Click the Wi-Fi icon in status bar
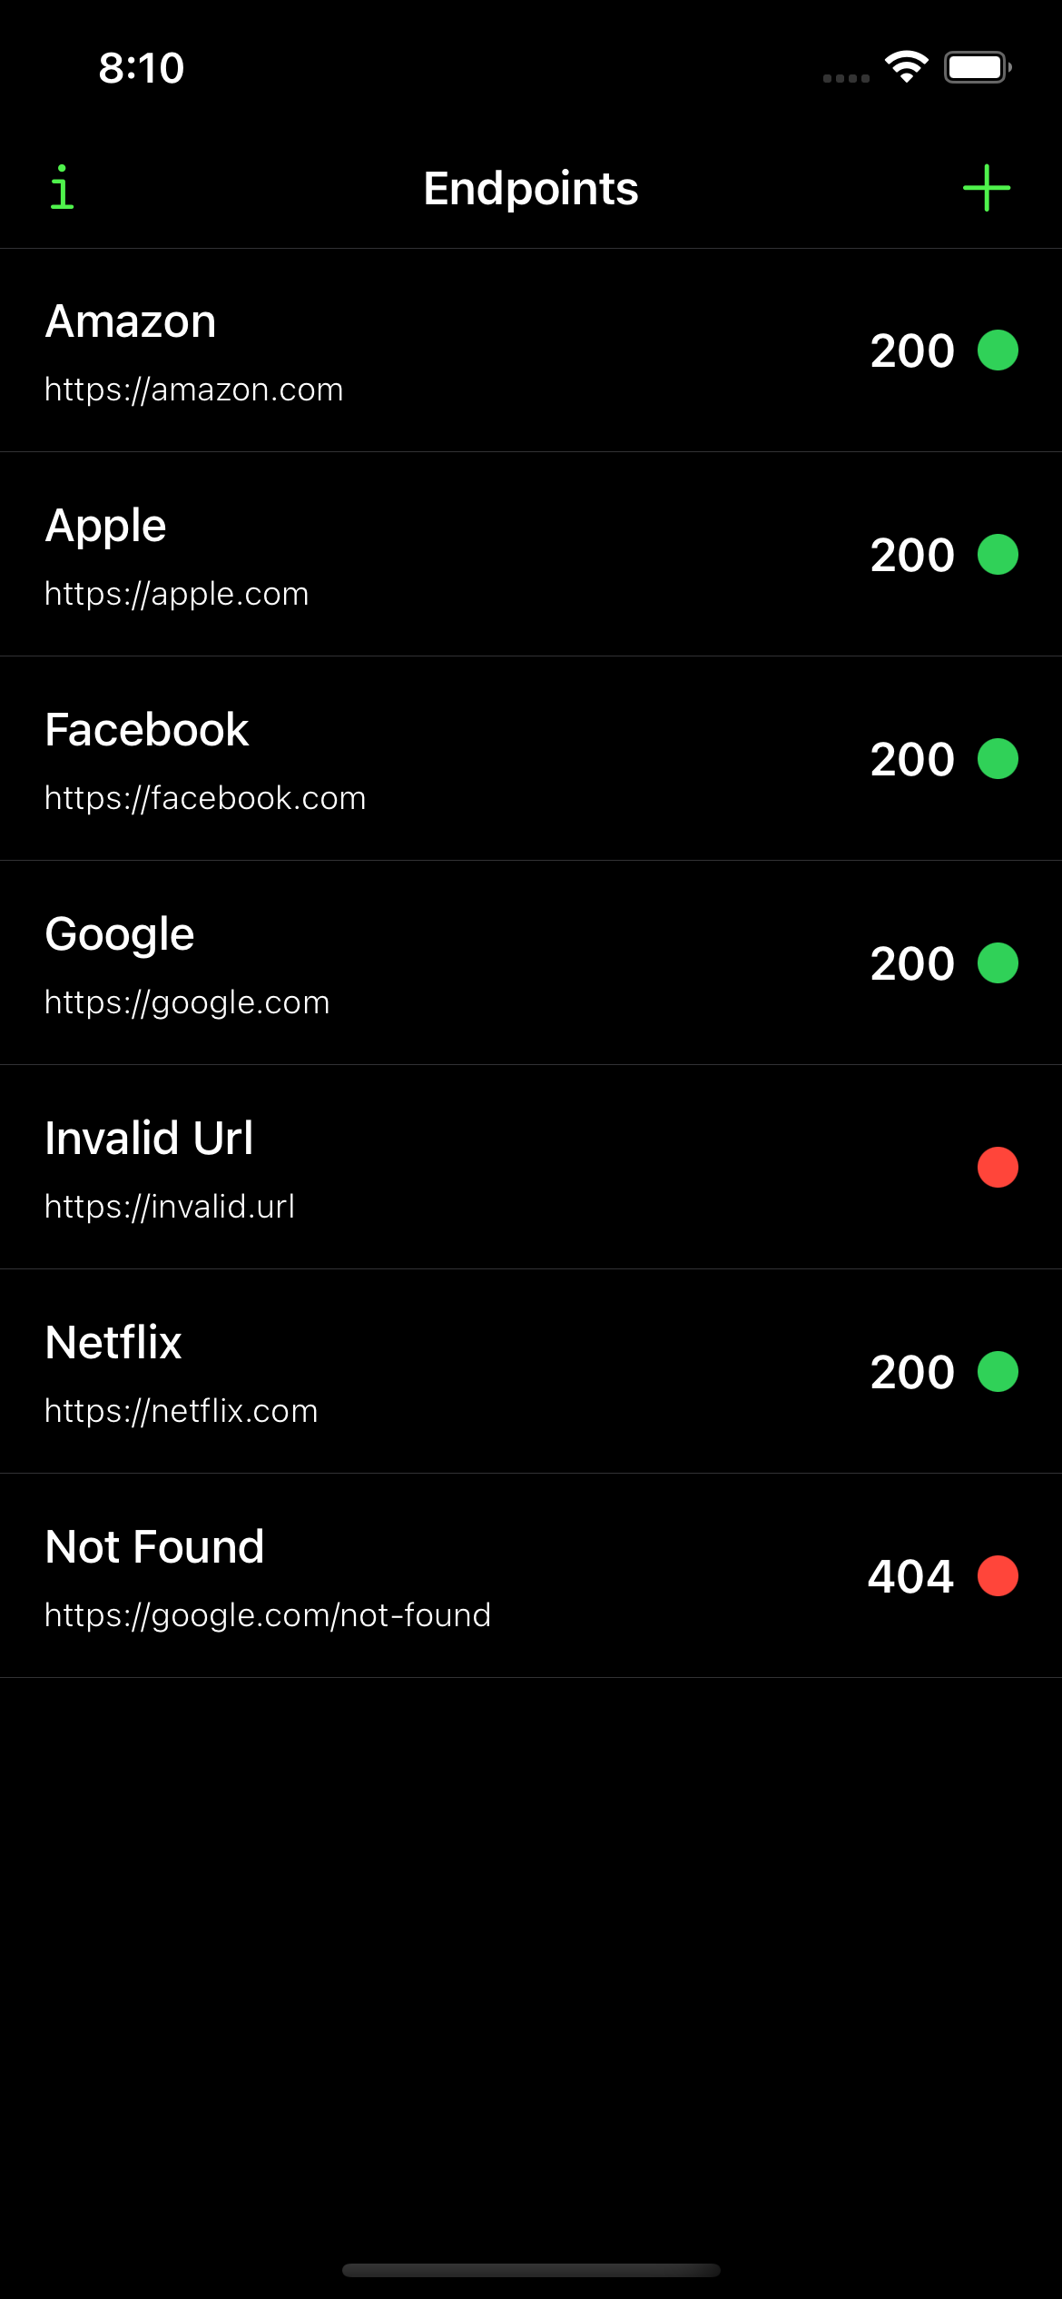Viewport: 1062px width, 2299px height. (906, 67)
